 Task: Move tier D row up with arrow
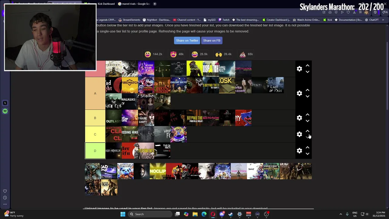coord(308,148)
